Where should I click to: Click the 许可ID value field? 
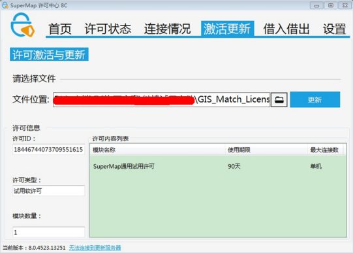point(49,149)
